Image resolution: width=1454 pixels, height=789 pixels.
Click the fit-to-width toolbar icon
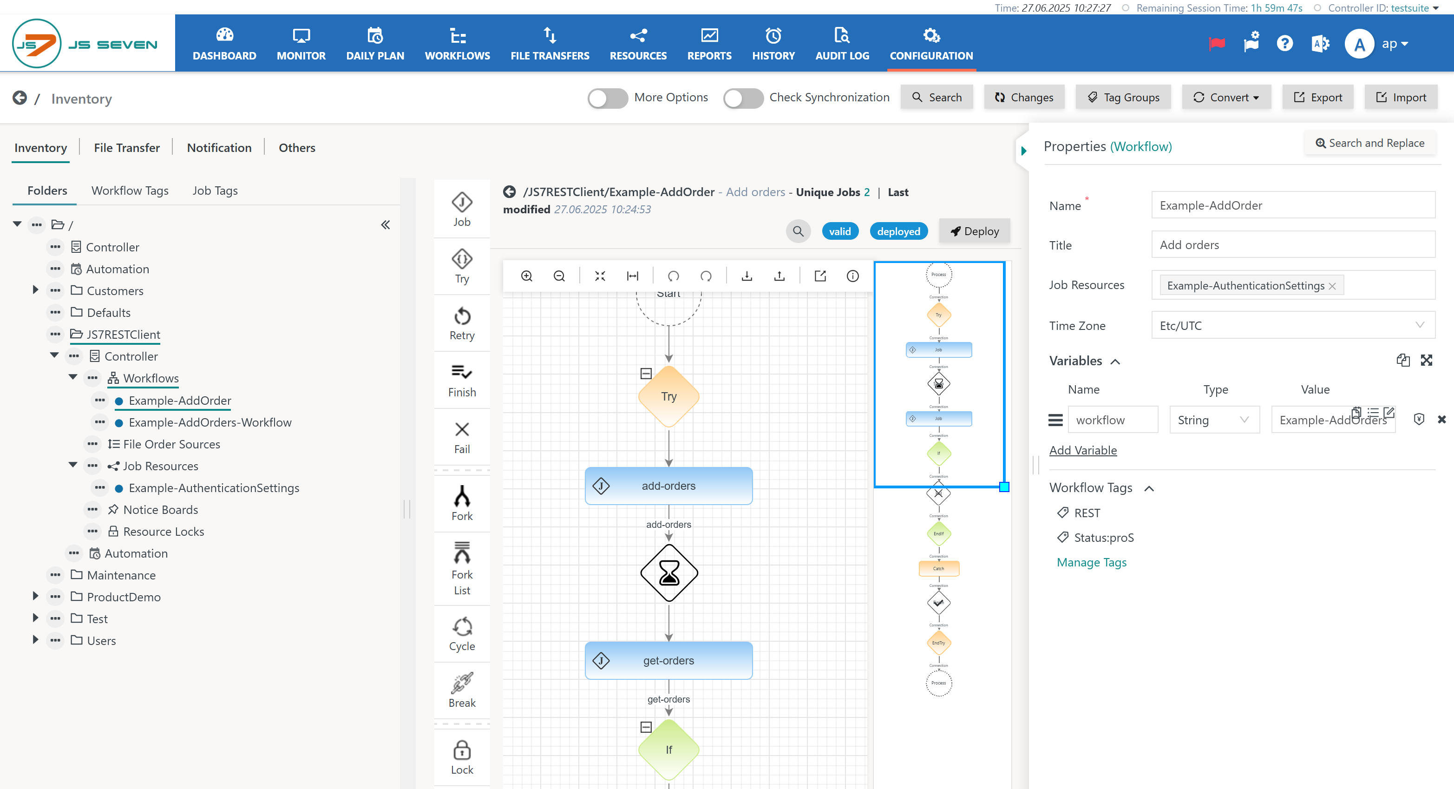(633, 276)
